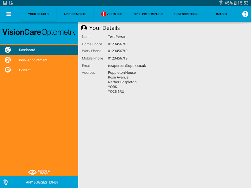The width and height of the screenshot is (251, 188).
Task: Switch to the Appointments tab
Action: coord(75,14)
